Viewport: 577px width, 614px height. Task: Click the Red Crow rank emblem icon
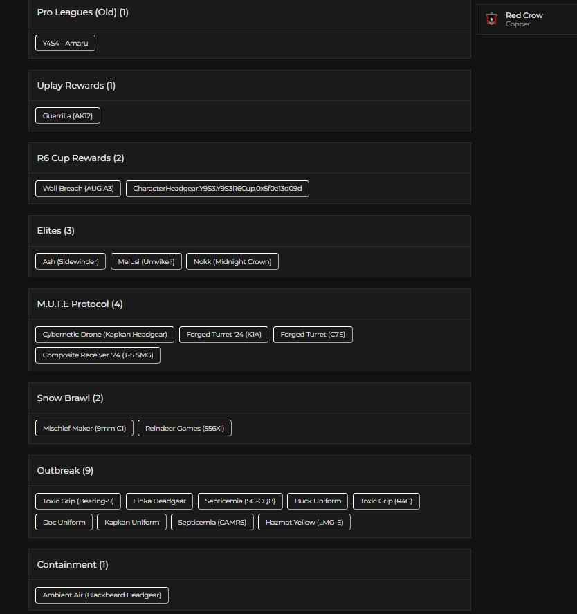click(491, 19)
